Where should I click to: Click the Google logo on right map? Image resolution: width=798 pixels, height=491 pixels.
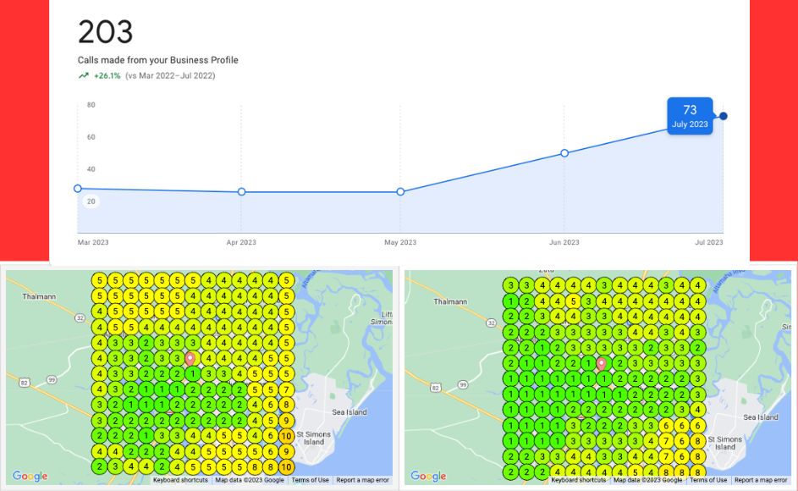[429, 477]
